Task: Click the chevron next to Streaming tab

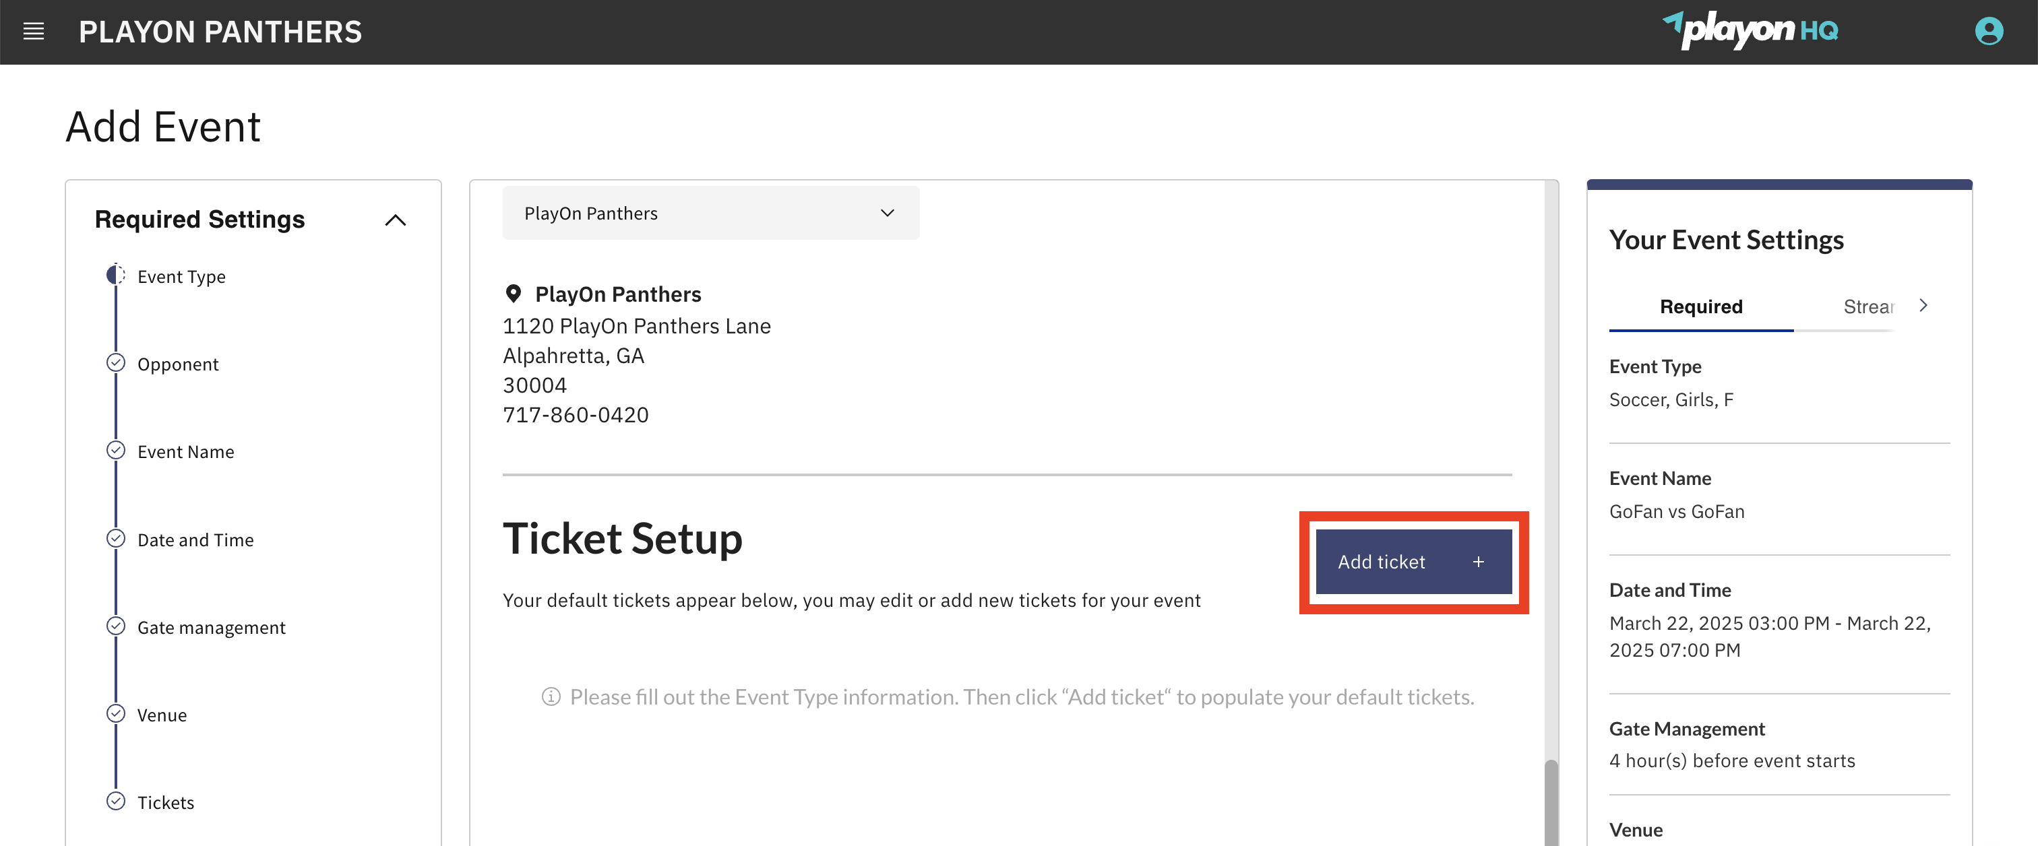Action: [x=1924, y=305]
